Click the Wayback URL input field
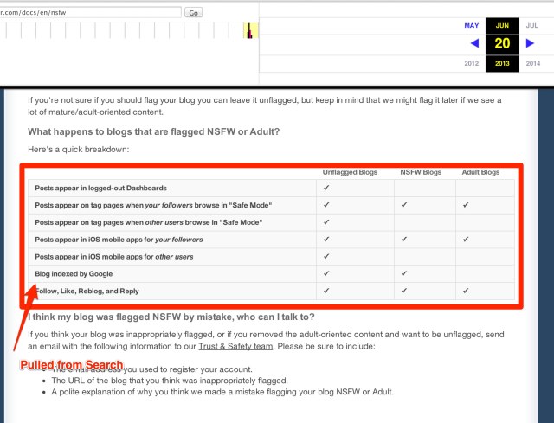Image resolution: width=554 pixels, height=423 pixels. click(x=90, y=12)
